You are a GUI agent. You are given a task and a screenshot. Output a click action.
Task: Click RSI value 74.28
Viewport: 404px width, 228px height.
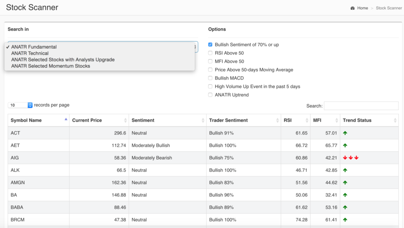coord(302,220)
